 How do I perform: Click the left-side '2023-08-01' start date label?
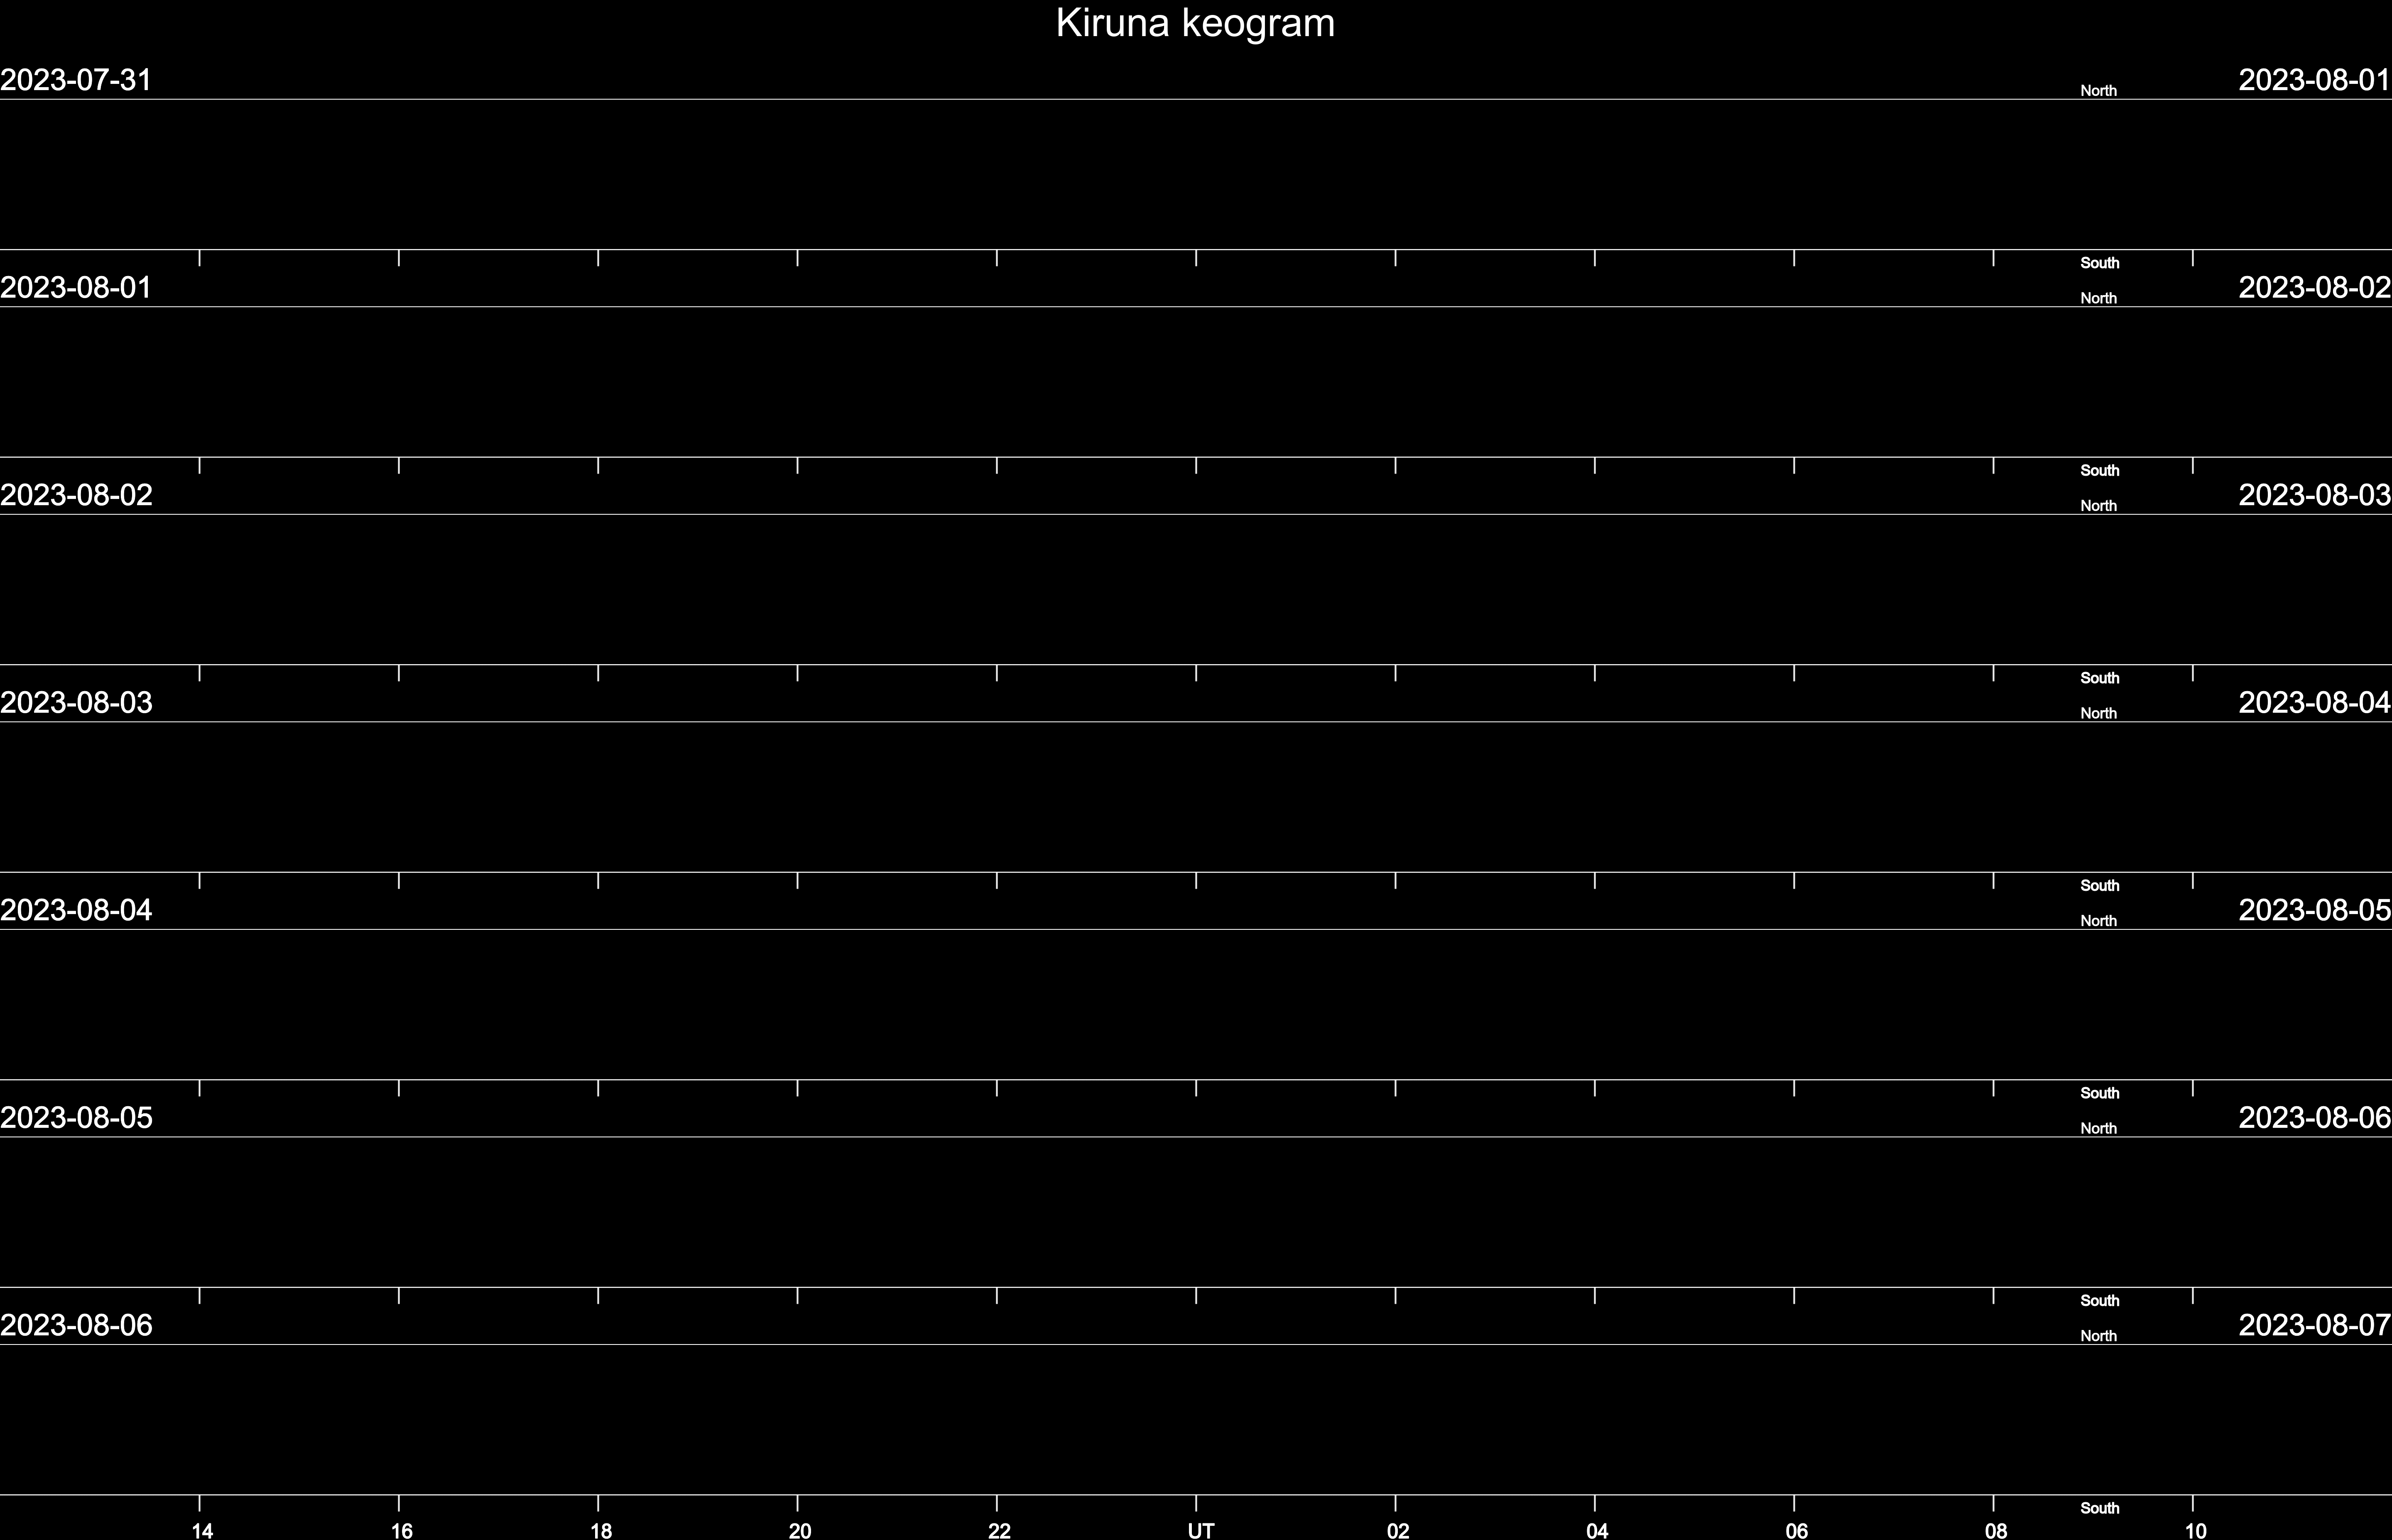[x=76, y=288]
